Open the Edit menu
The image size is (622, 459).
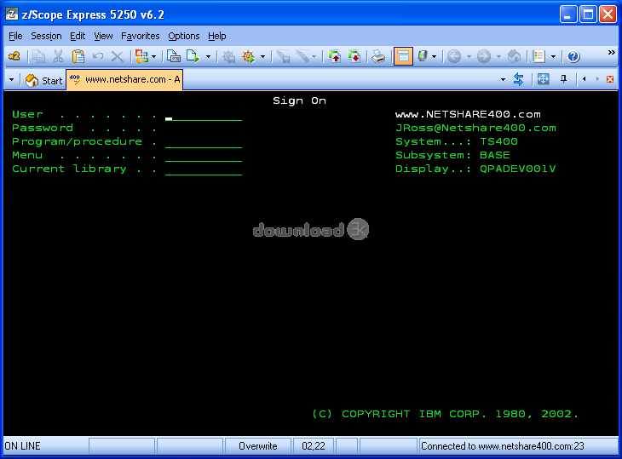click(x=78, y=36)
